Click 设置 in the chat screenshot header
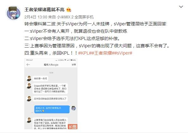 tap(74, 64)
